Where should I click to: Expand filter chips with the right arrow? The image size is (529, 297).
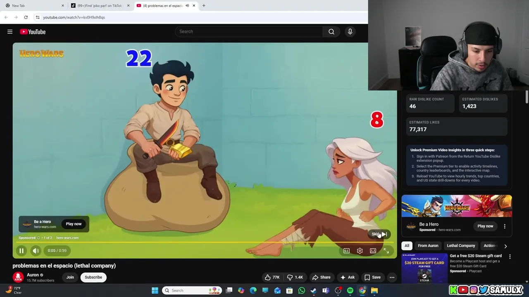pyautogui.click(x=505, y=246)
